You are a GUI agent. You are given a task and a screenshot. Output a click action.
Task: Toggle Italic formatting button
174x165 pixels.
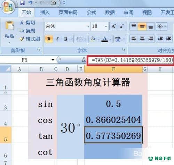[57, 39]
